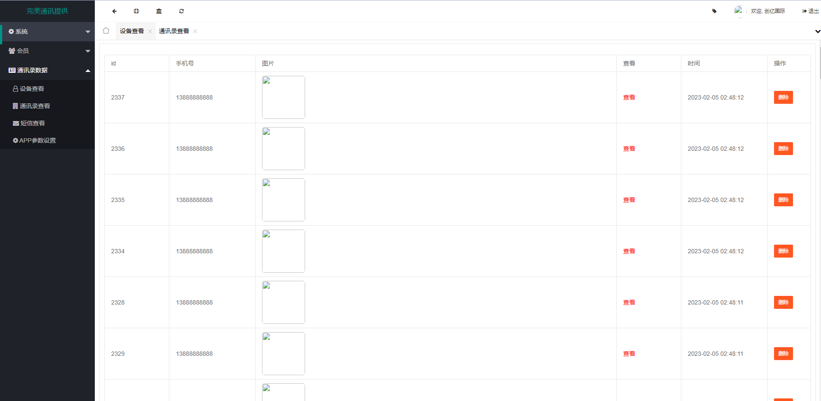
Task: Switch to the 设备查看 tab
Action: pyautogui.click(x=131, y=31)
